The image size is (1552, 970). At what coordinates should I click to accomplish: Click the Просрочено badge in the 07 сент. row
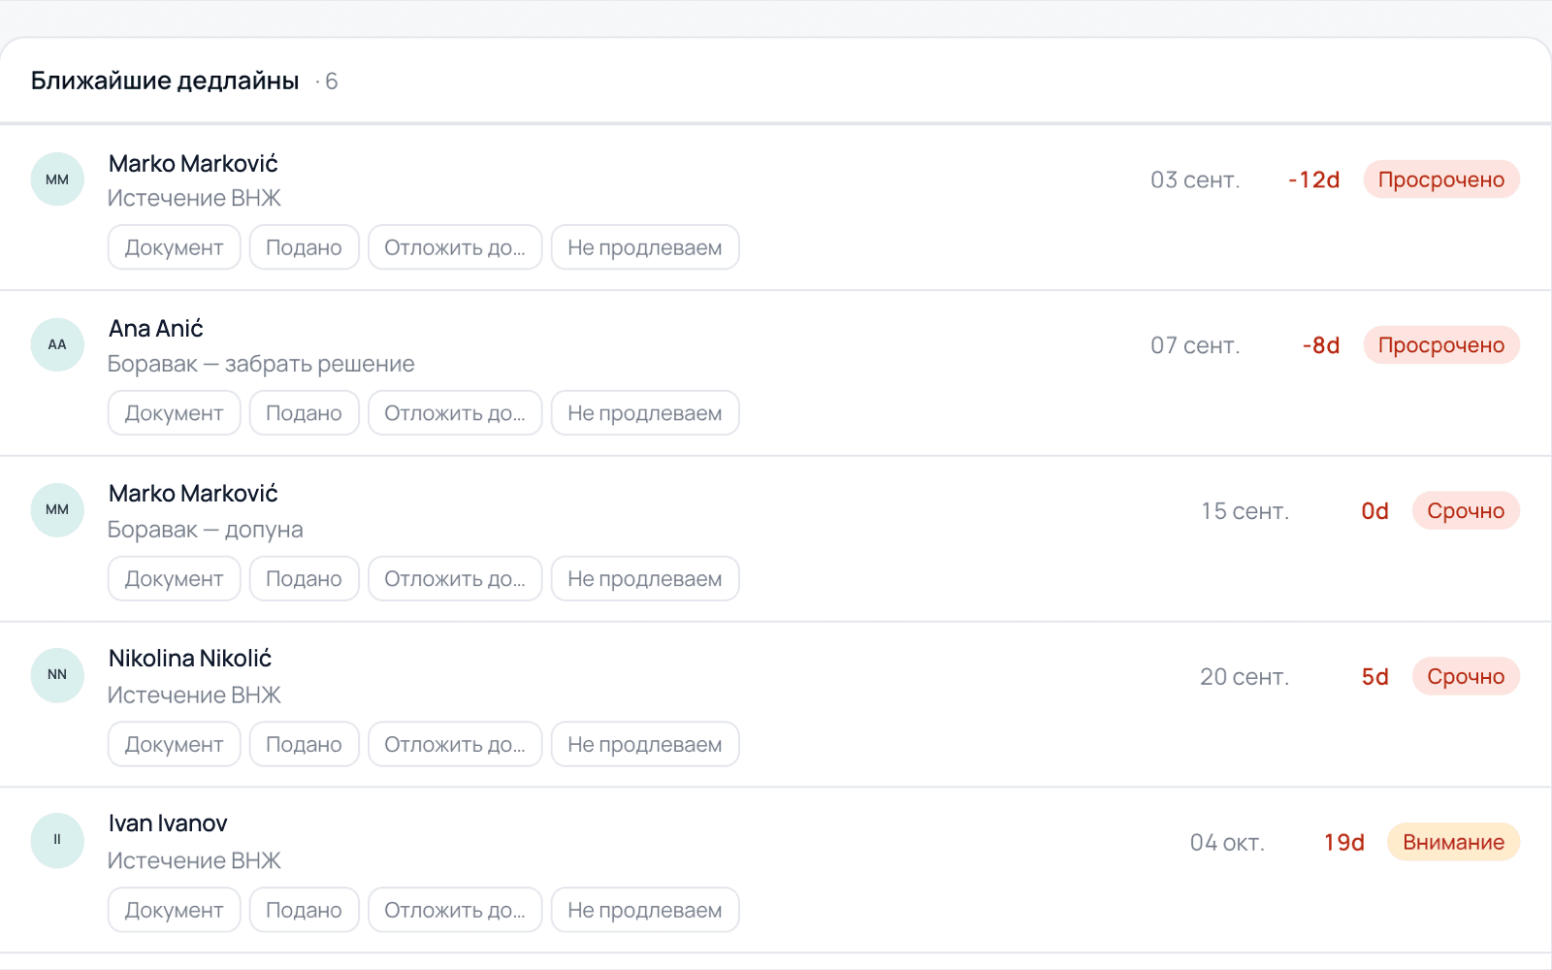(x=1441, y=345)
